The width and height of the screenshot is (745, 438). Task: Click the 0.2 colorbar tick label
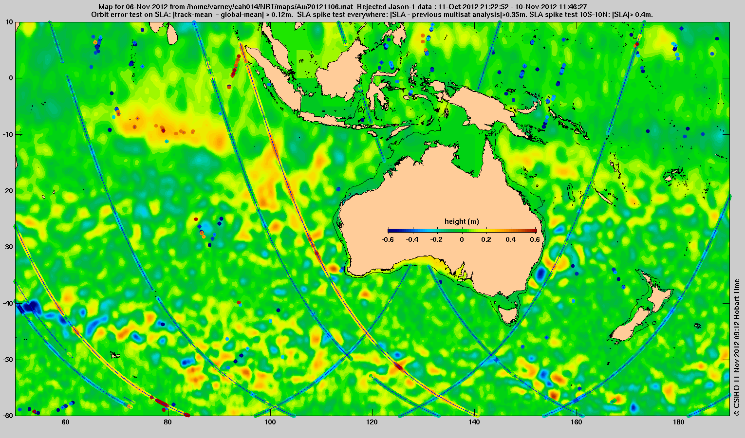tap(487, 239)
